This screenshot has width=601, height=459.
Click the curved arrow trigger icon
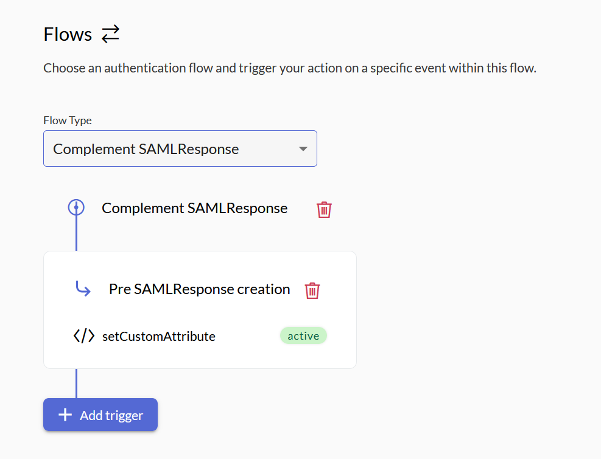83,289
